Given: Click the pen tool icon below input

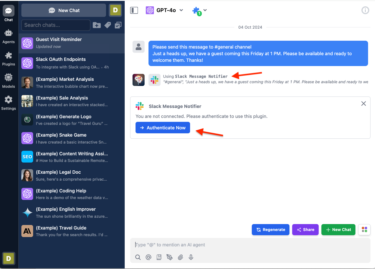Looking at the screenshot, I should click(x=170, y=257).
